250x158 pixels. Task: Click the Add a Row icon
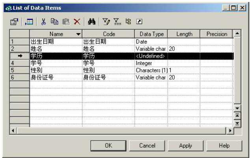[29, 22]
